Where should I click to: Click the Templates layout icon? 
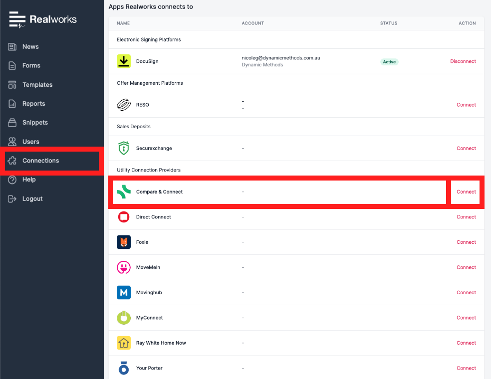coord(12,85)
